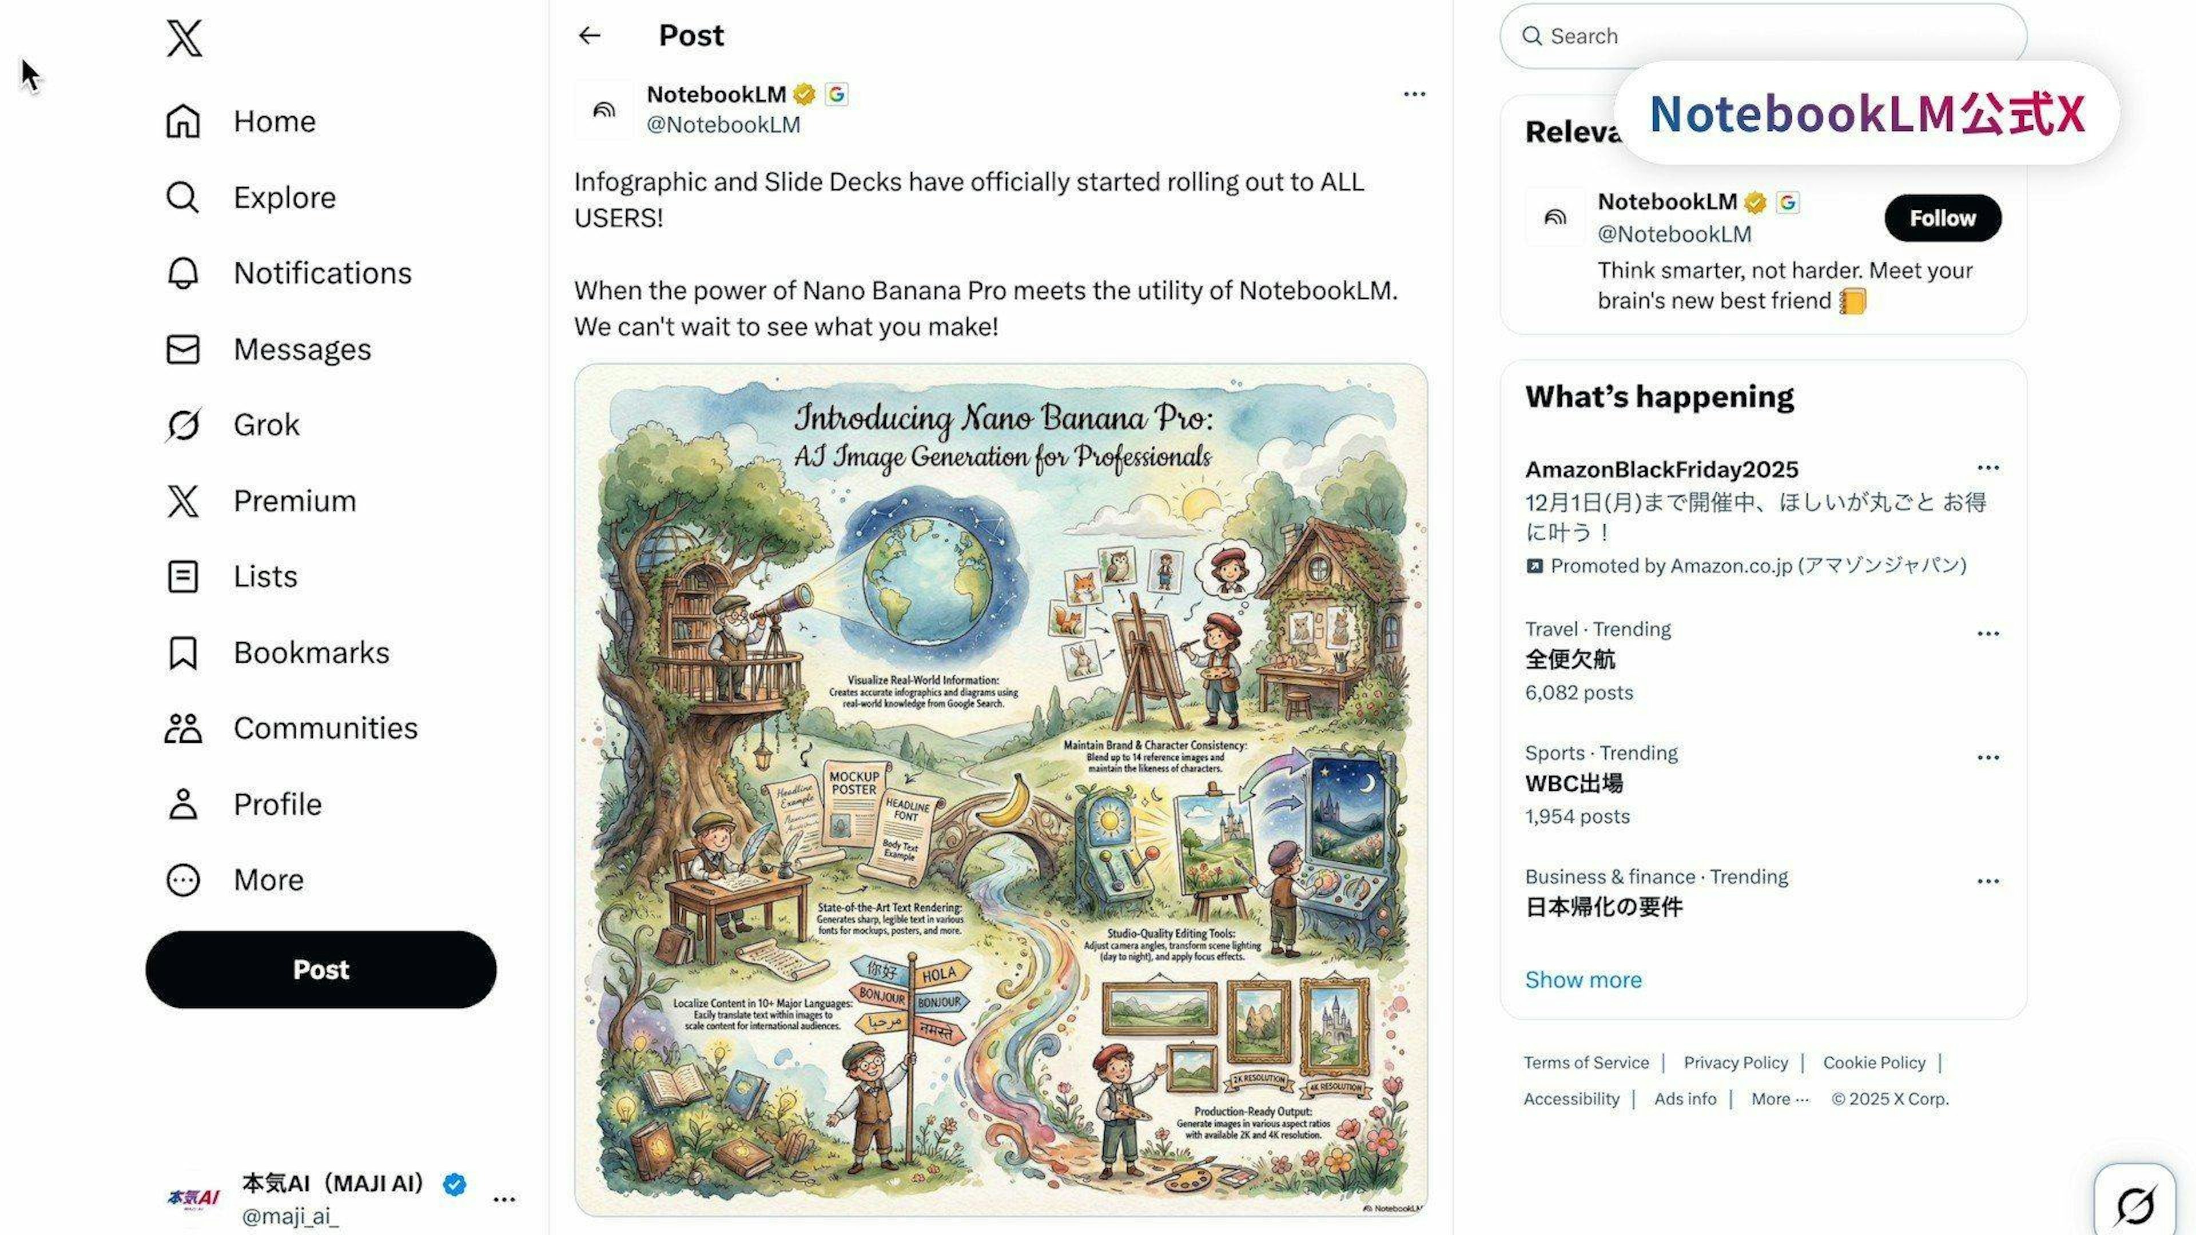Open the Messages envelope icon
Screen dimensions: 2196x1235
pyautogui.click(x=182, y=349)
